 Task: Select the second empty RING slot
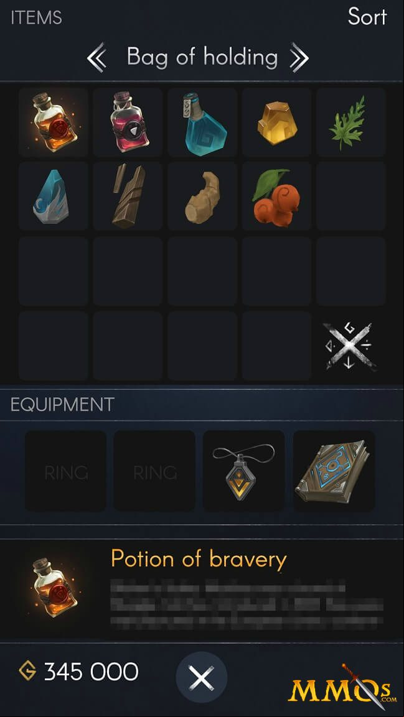click(x=154, y=471)
